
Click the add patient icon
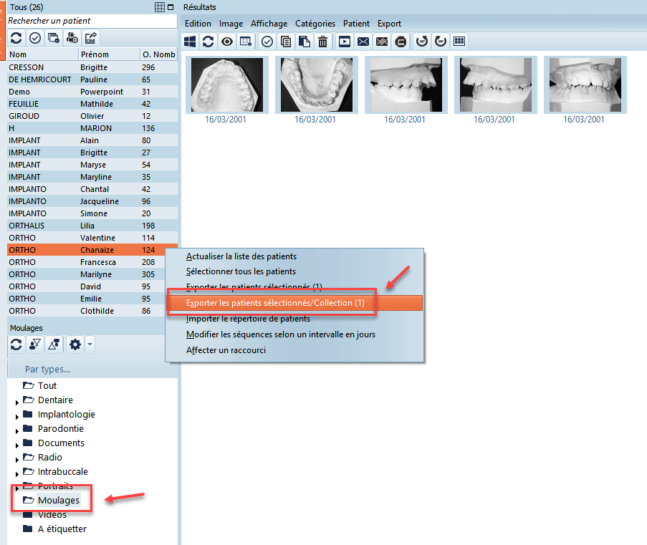pyautogui.click(x=72, y=37)
